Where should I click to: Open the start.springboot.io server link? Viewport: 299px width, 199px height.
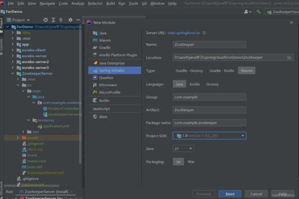click(184, 33)
